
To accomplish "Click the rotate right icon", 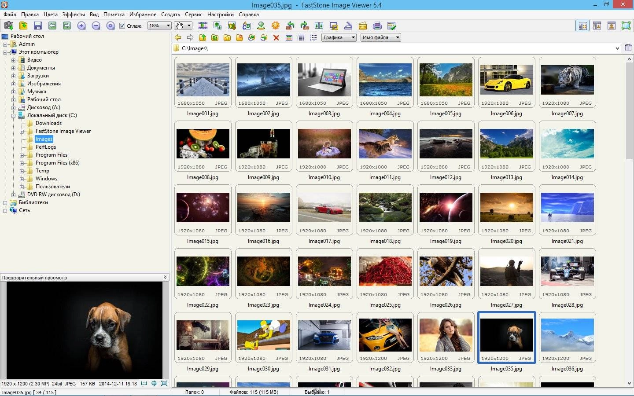I will [305, 26].
